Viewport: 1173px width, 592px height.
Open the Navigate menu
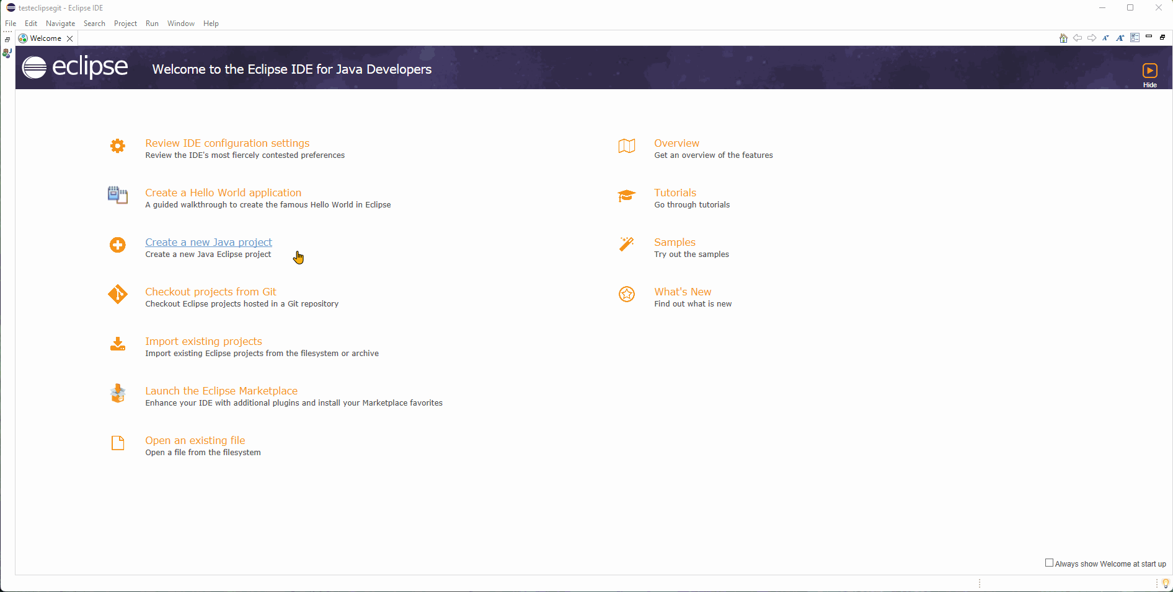tap(61, 24)
